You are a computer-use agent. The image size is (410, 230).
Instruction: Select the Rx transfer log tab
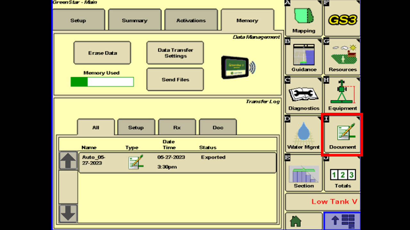(177, 127)
